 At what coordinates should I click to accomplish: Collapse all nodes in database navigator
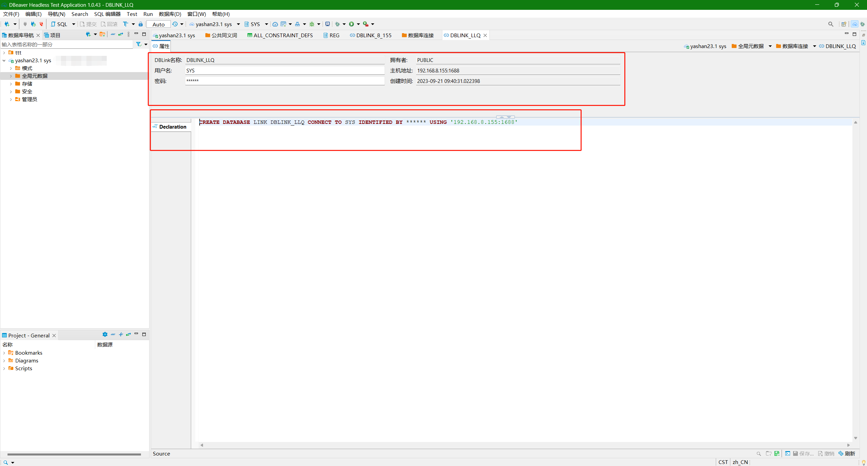tap(113, 34)
